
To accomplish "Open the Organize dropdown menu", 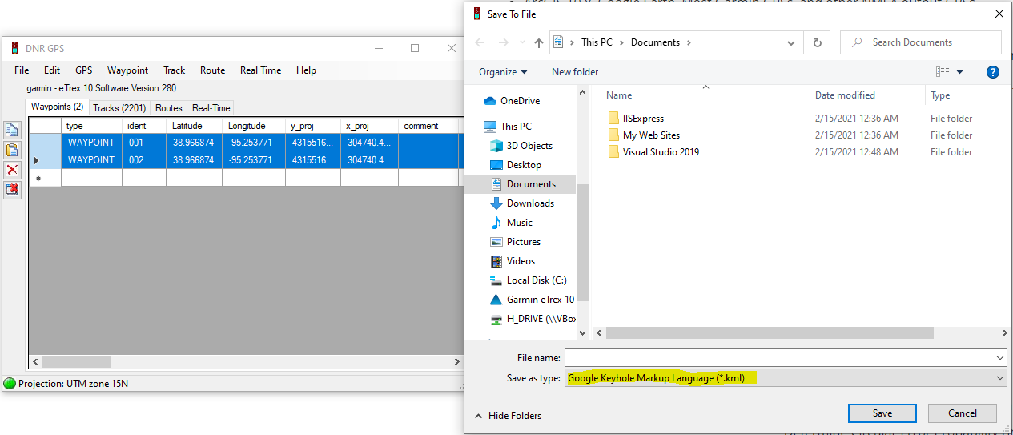I will point(503,72).
